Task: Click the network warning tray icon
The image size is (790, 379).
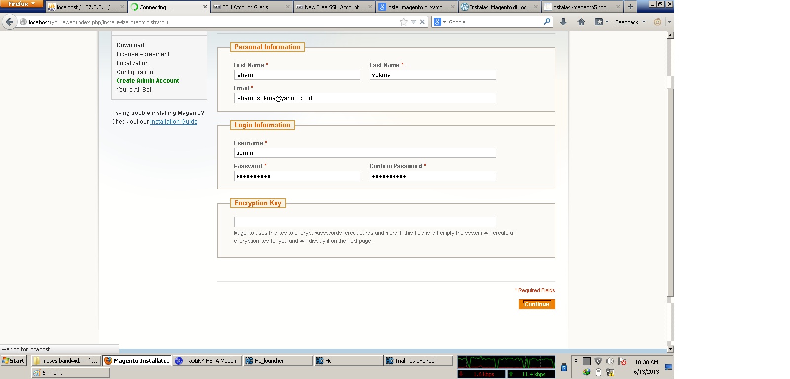Action: [610, 372]
